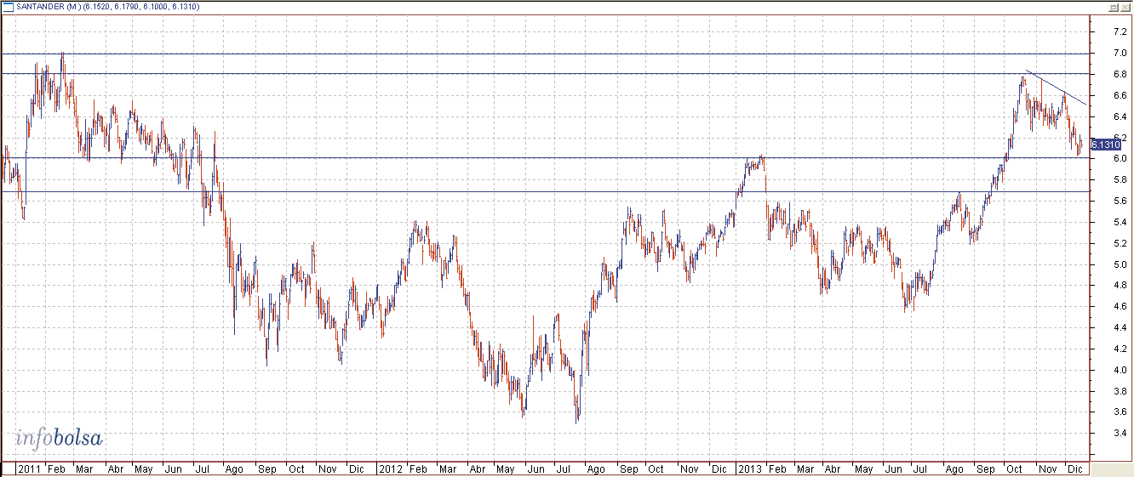Close the SANTANDER chart window

1125,7
